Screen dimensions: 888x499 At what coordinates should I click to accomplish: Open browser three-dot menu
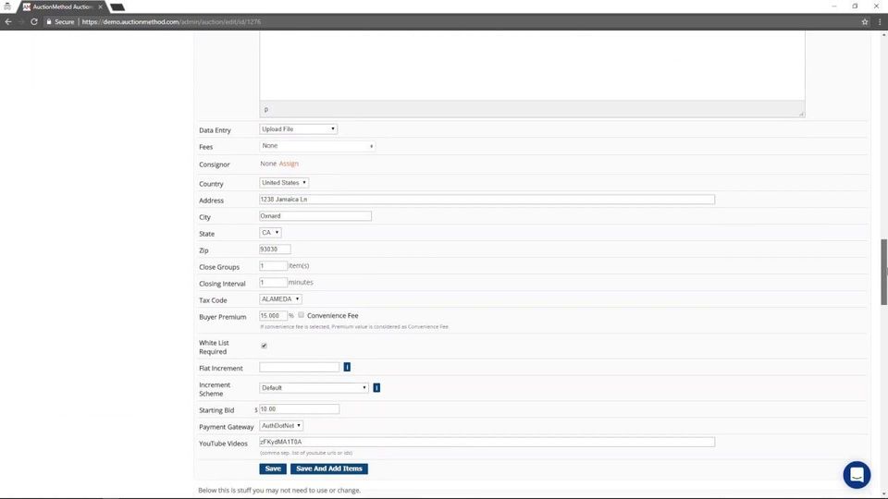(x=880, y=21)
